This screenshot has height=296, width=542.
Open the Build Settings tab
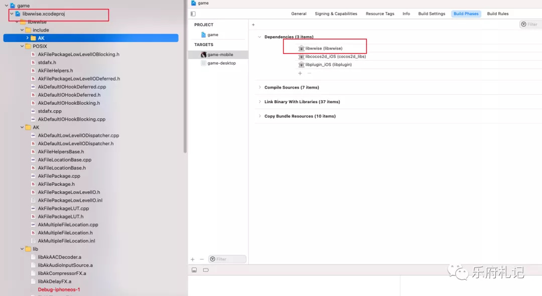432,14
